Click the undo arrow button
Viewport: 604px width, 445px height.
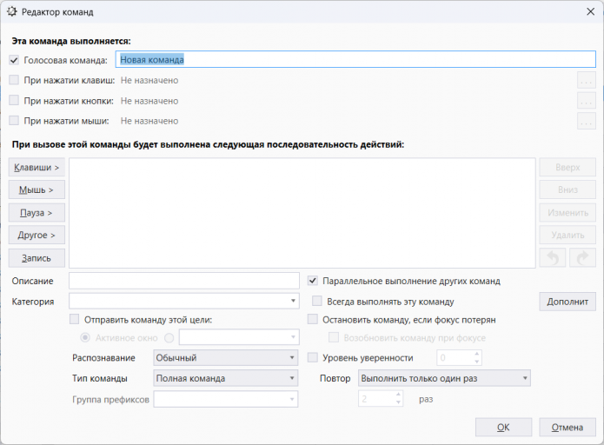point(553,257)
